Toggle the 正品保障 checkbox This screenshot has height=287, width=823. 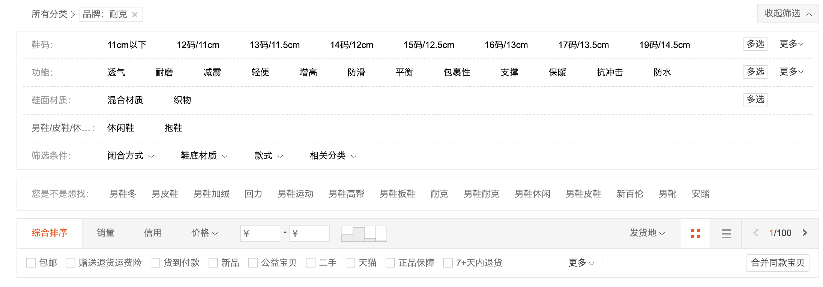click(390, 263)
